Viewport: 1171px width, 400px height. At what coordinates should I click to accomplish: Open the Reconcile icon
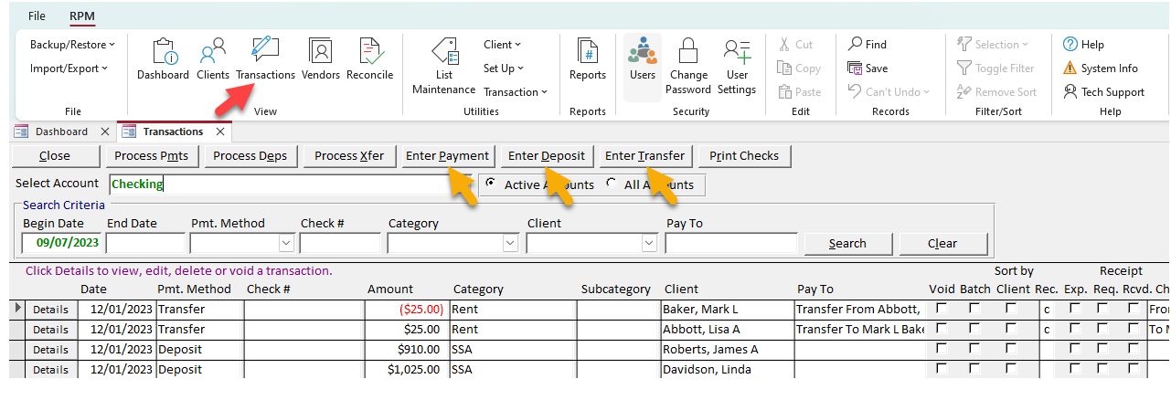(x=369, y=59)
